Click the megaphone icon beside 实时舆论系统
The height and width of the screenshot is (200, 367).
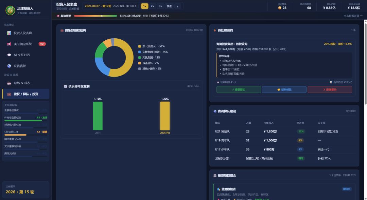pos(9,44)
